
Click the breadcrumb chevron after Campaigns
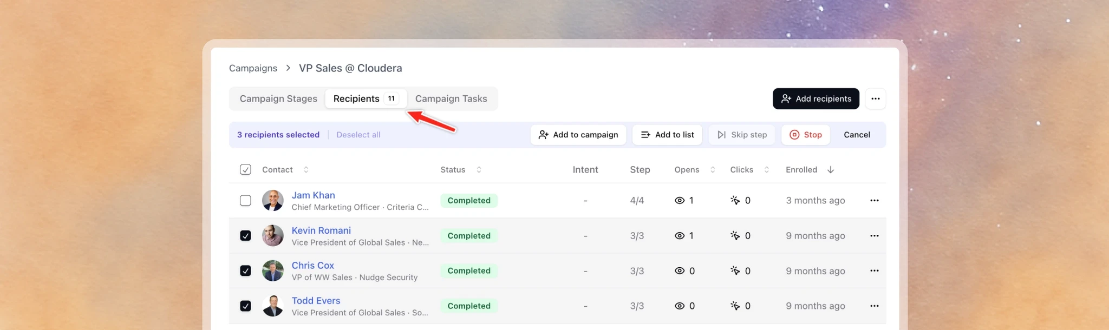click(288, 68)
